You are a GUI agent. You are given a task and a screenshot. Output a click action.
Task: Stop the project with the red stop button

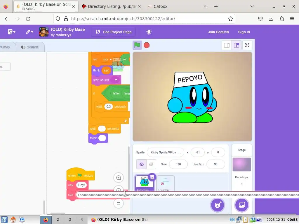[x=147, y=45]
